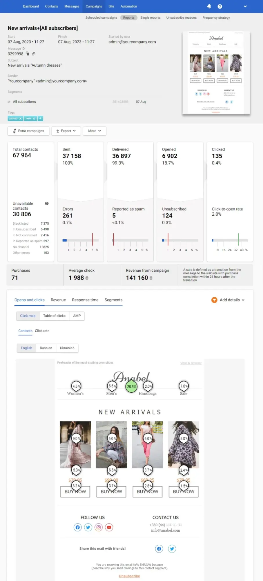Open notifications via the bell icon
This screenshot has width=263, height=581.
(x=209, y=6)
